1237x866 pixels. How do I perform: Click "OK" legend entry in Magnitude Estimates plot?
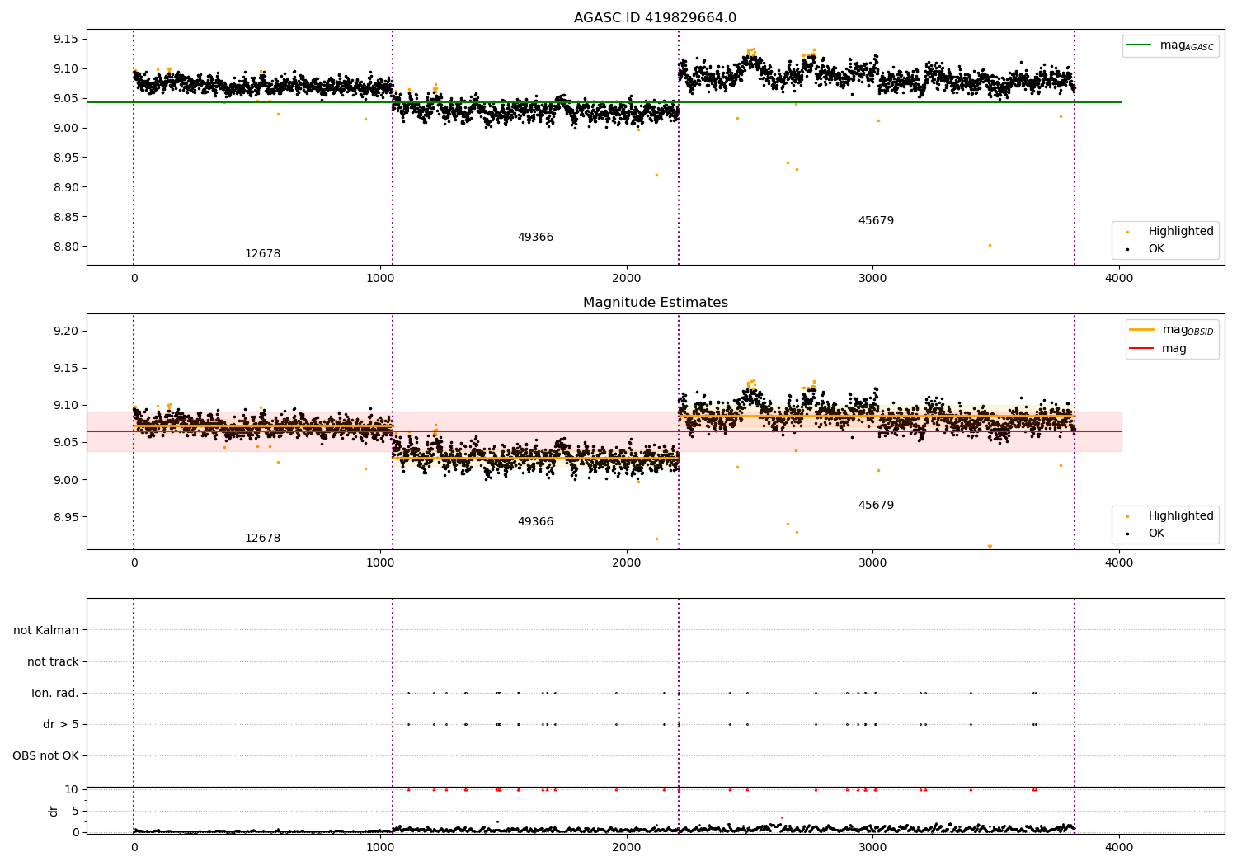(1146, 534)
